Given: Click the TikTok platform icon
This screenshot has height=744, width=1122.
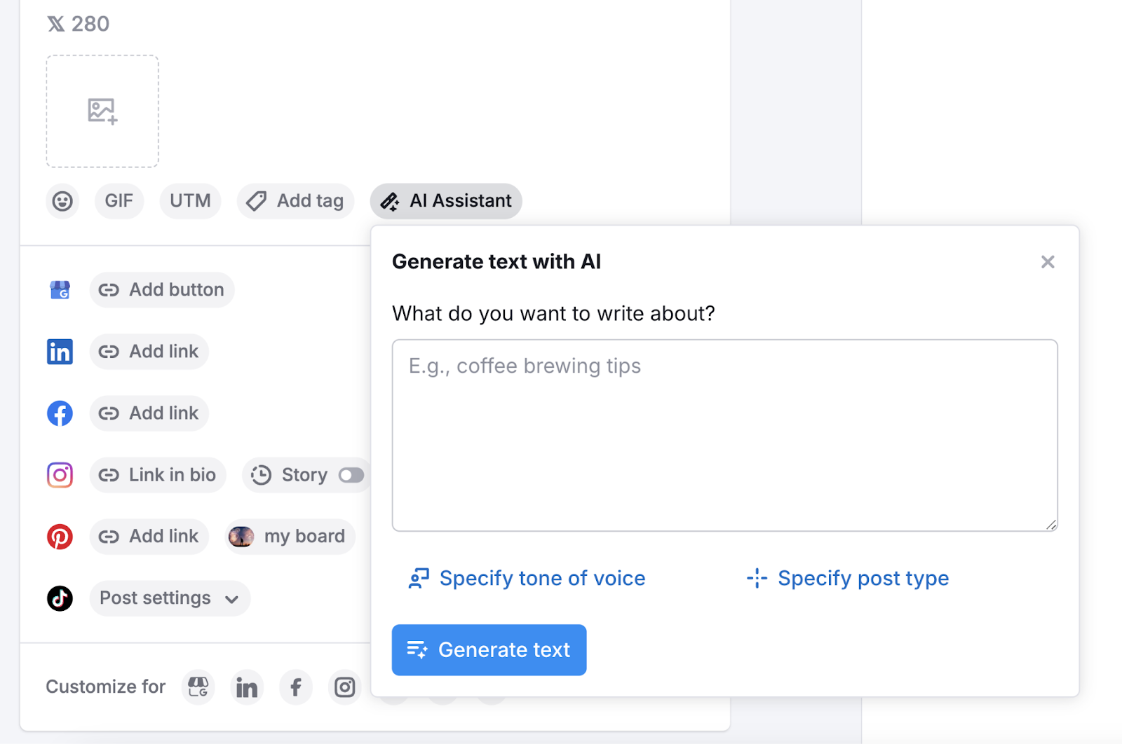Looking at the screenshot, I should pyautogui.click(x=60, y=598).
